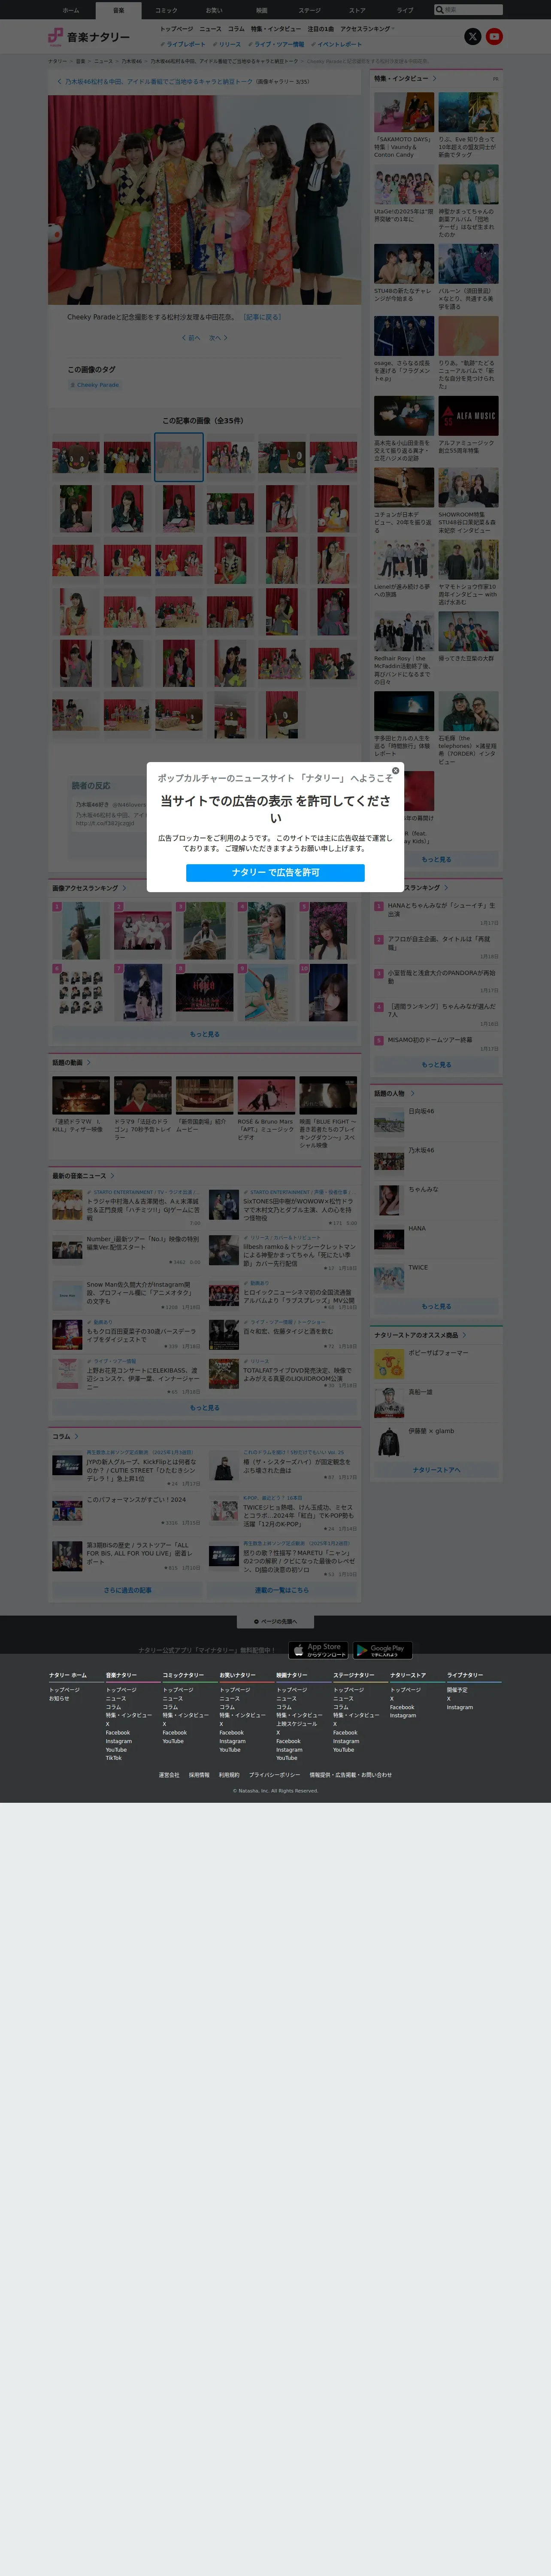Open コラム in the music sub-menu
The image size is (551, 2576).
point(236,29)
